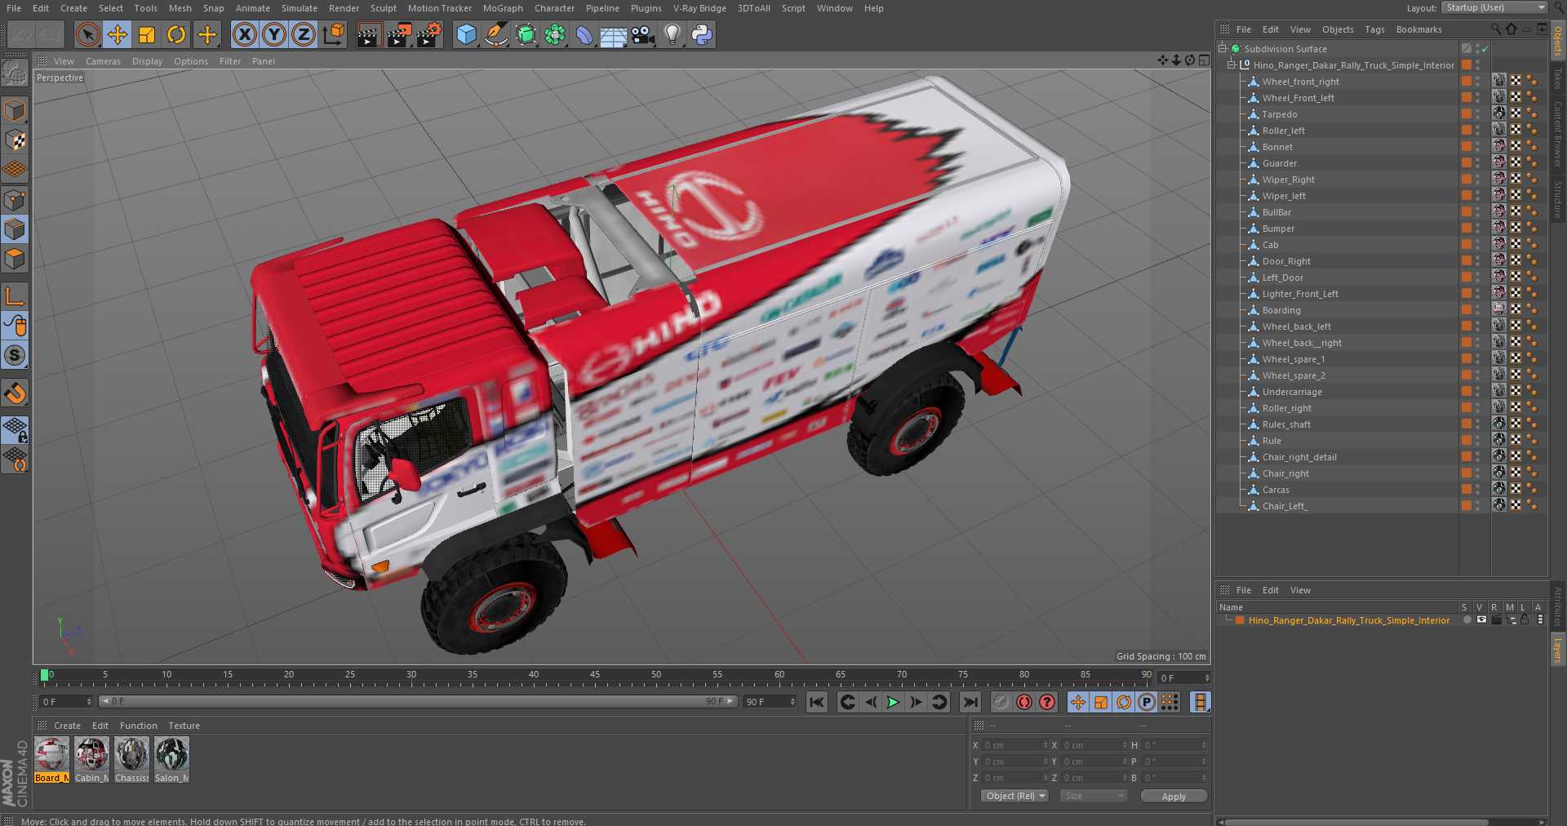This screenshot has height=826, width=1567.
Task: Go to start of animation
Action: click(x=816, y=702)
